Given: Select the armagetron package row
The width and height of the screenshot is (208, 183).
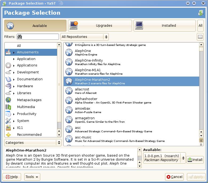Looking at the screenshot, I should click(131, 120).
